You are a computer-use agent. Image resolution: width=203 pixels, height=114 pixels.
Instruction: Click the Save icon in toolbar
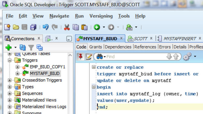(24, 27)
